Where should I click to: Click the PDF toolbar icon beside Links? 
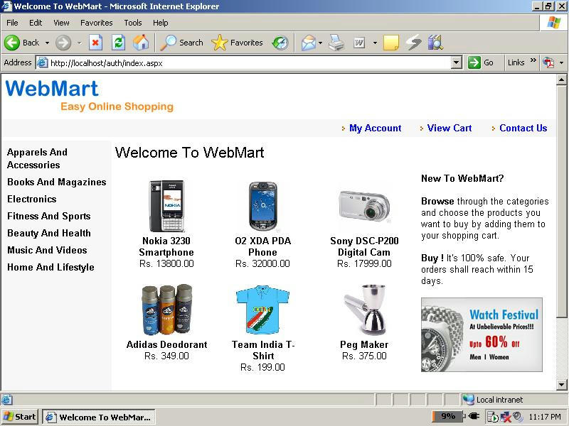click(548, 62)
